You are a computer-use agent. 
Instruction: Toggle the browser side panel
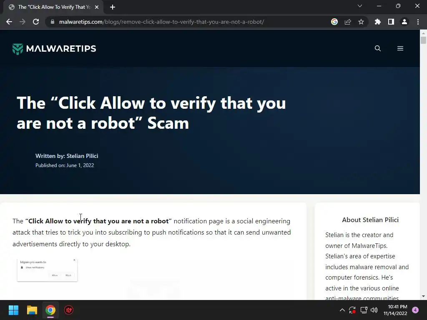click(391, 22)
